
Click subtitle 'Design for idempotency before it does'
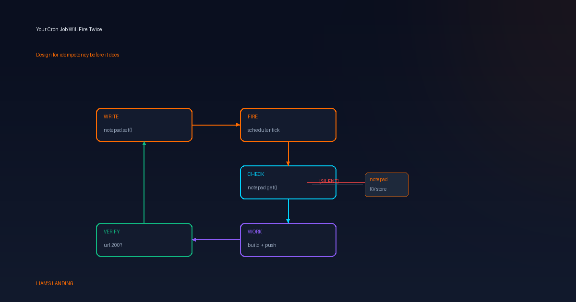pos(78,55)
